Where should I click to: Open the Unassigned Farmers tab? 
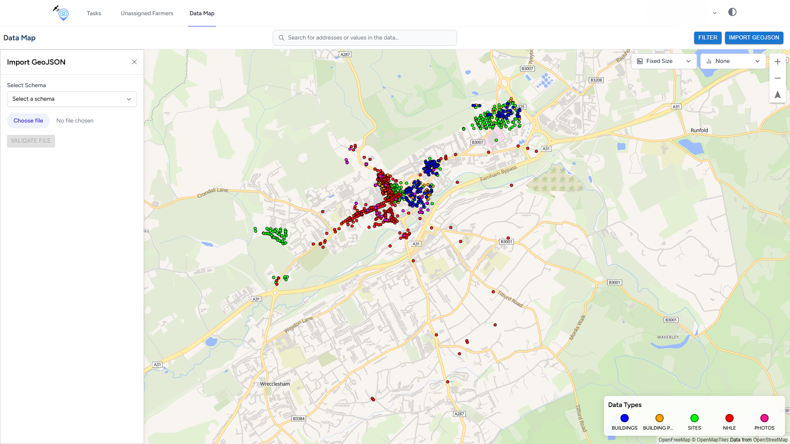tap(147, 13)
